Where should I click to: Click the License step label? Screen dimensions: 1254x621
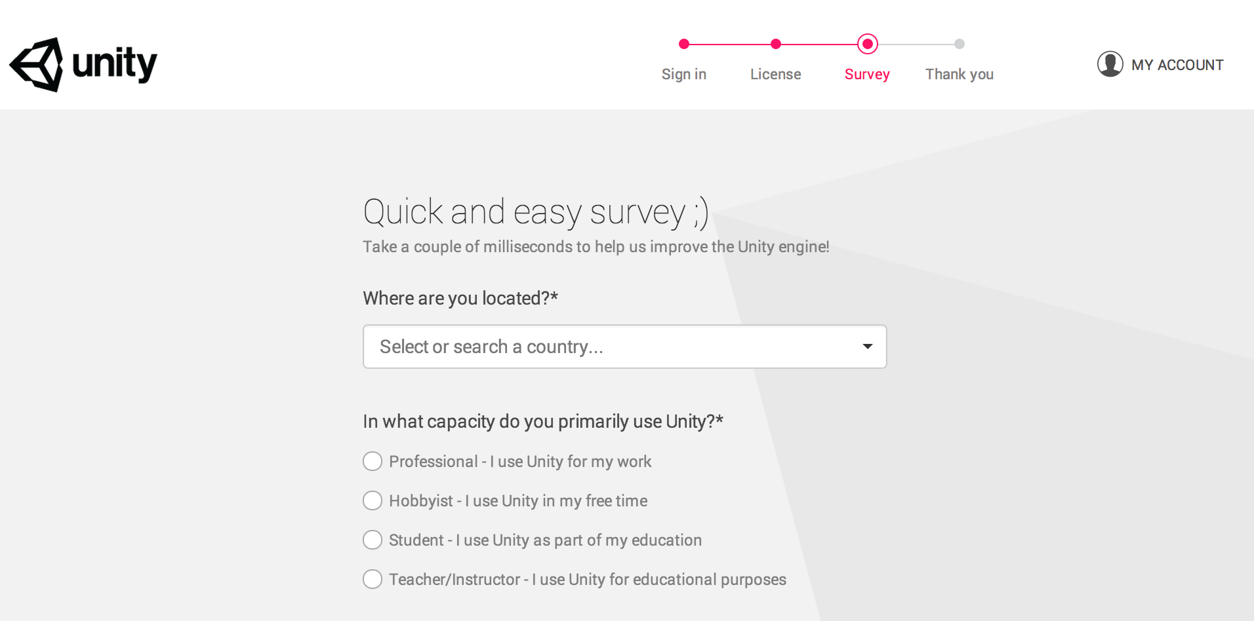pos(776,74)
